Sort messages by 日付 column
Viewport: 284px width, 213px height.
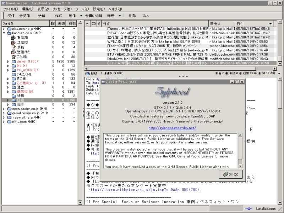click(x=254, y=24)
